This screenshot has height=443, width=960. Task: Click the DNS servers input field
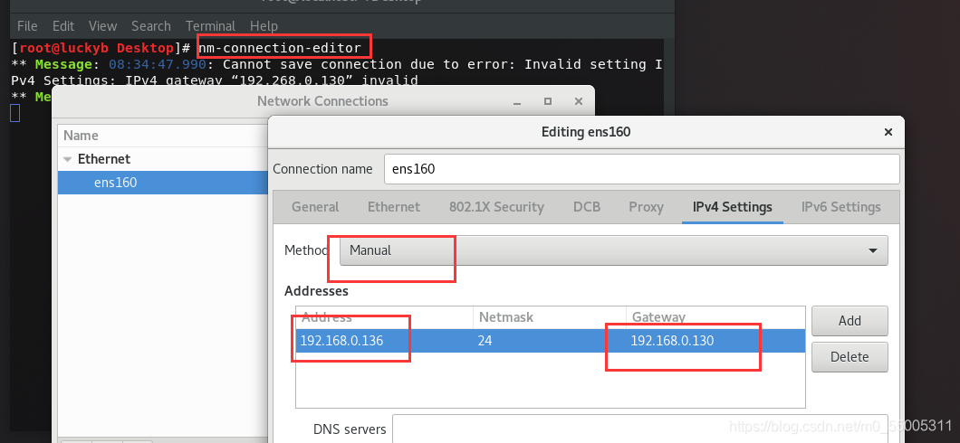639,429
